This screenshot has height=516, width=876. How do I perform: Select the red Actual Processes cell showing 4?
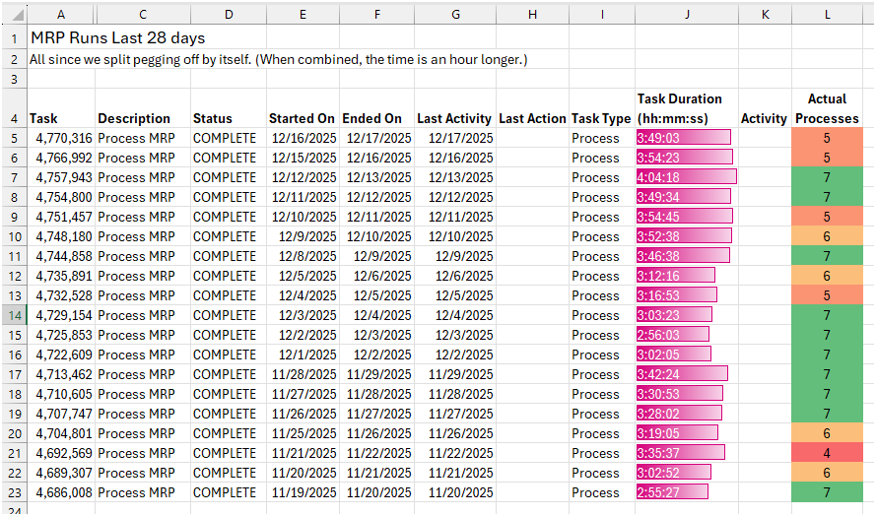827,453
